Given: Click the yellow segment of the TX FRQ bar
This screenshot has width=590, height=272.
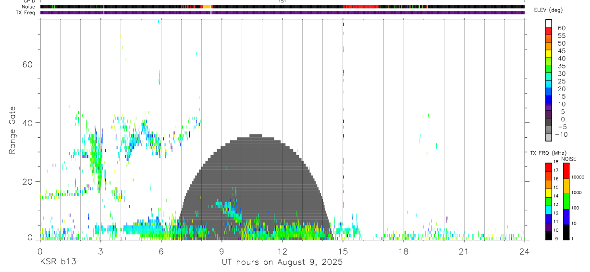Looking at the screenshot, I should [x=548, y=193].
